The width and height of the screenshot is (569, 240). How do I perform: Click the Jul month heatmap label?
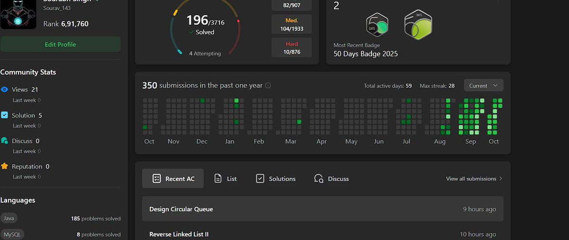pos(406,141)
